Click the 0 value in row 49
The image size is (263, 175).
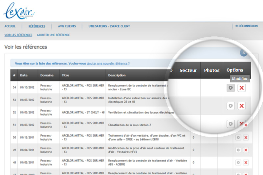click(x=193, y=150)
